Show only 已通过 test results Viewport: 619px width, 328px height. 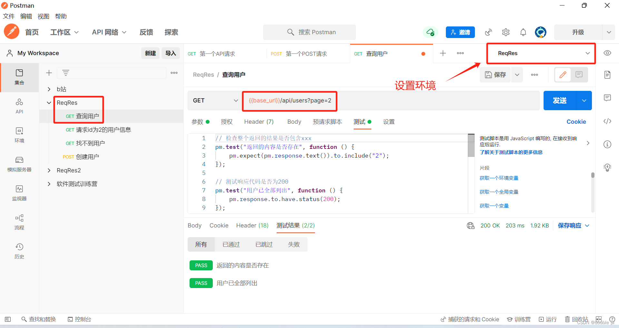(231, 245)
